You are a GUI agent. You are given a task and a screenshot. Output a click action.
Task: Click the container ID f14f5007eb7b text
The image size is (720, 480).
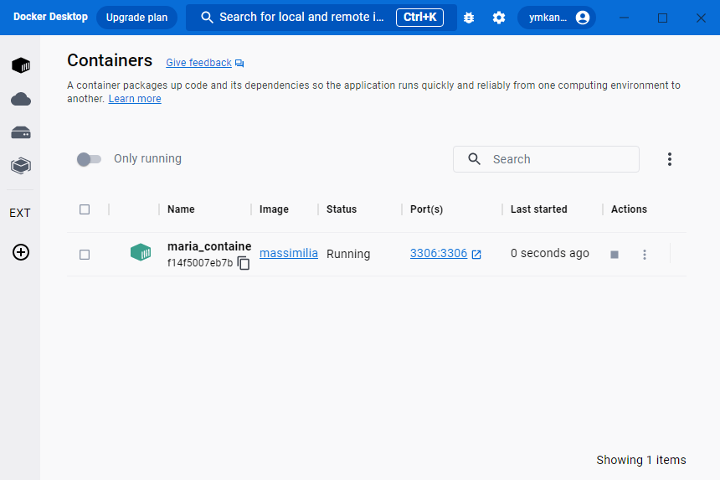click(x=200, y=263)
